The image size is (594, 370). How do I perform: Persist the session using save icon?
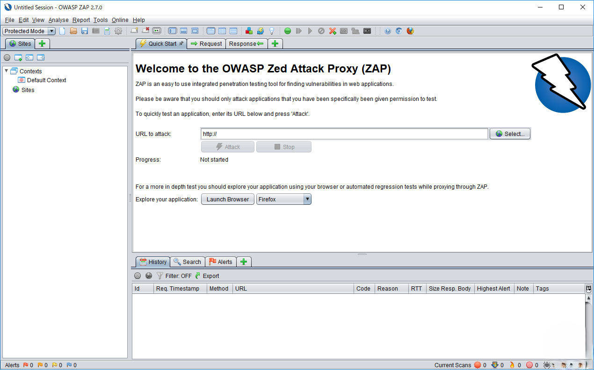tap(85, 31)
